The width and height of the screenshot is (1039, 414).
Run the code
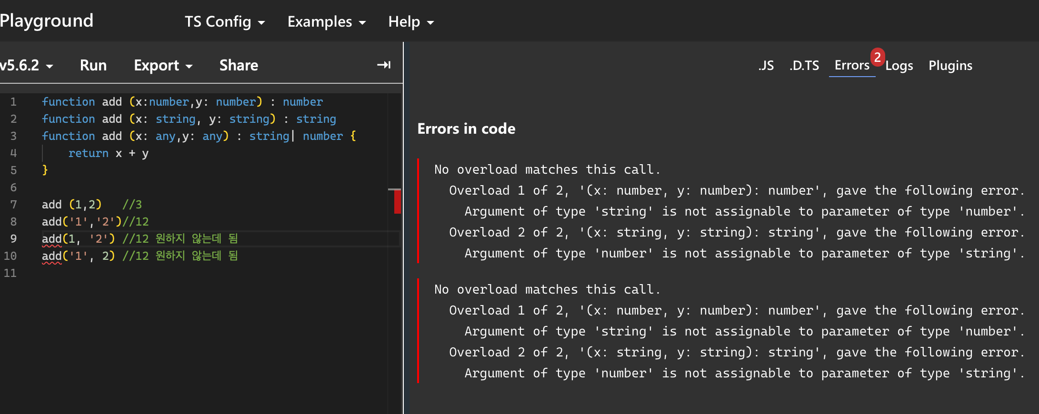point(93,65)
